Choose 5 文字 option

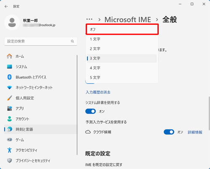point(122,78)
